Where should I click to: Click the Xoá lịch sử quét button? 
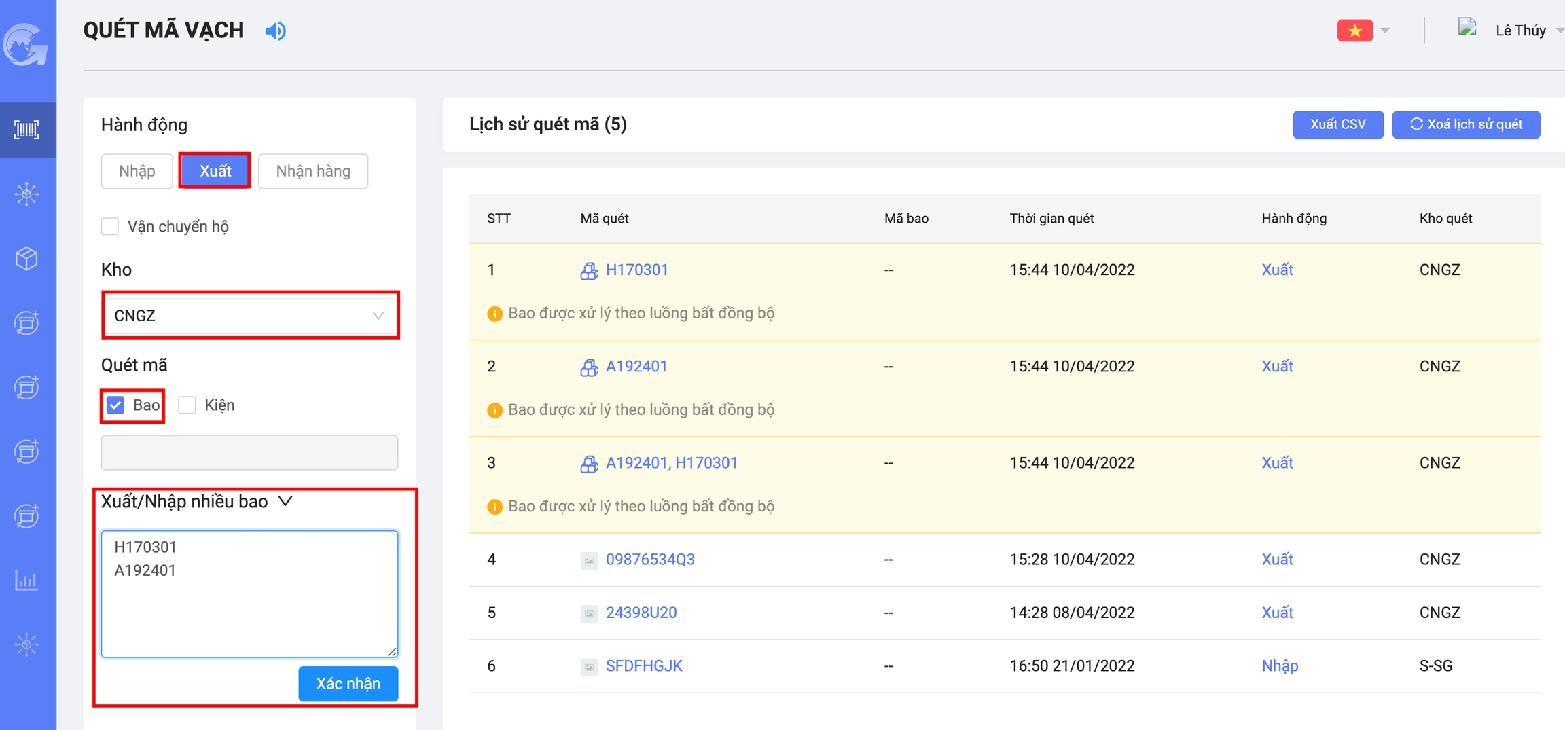click(1466, 124)
